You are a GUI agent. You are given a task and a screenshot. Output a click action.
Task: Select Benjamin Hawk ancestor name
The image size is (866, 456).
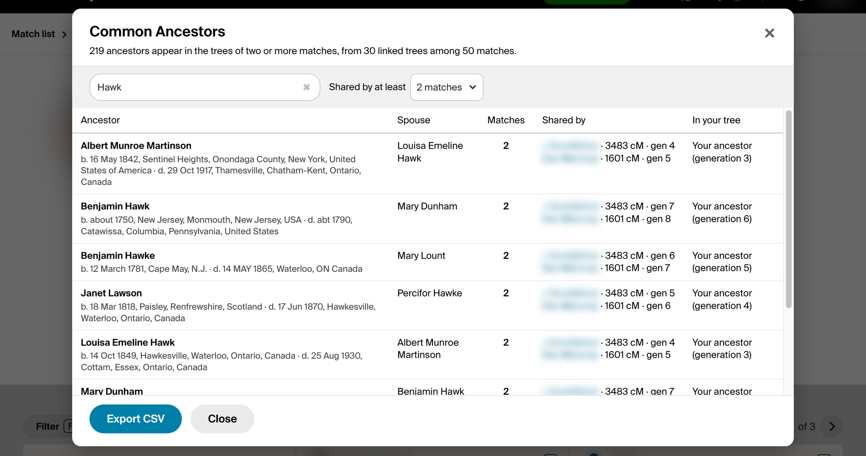[115, 206]
